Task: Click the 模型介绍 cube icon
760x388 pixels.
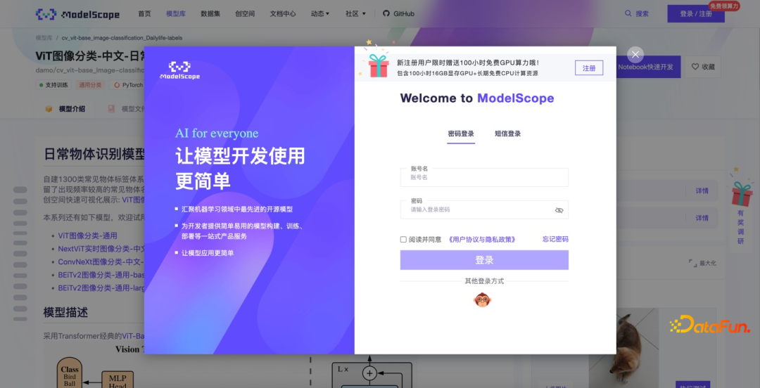Action: pyautogui.click(x=49, y=109)
